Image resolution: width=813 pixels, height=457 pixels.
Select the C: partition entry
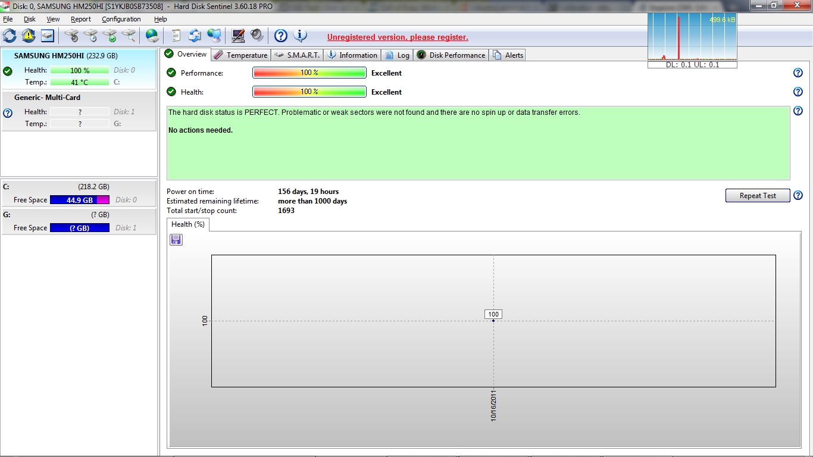pos(79,193)
